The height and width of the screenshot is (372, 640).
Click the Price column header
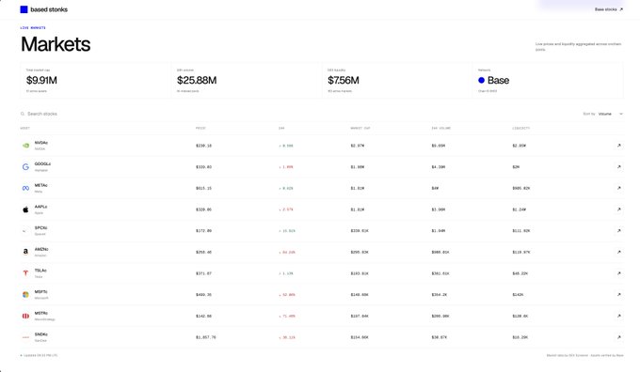coord(200,128)
